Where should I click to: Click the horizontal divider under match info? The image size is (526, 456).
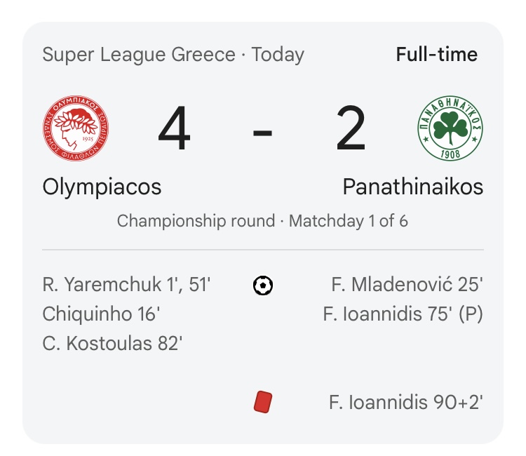(263, 250)
